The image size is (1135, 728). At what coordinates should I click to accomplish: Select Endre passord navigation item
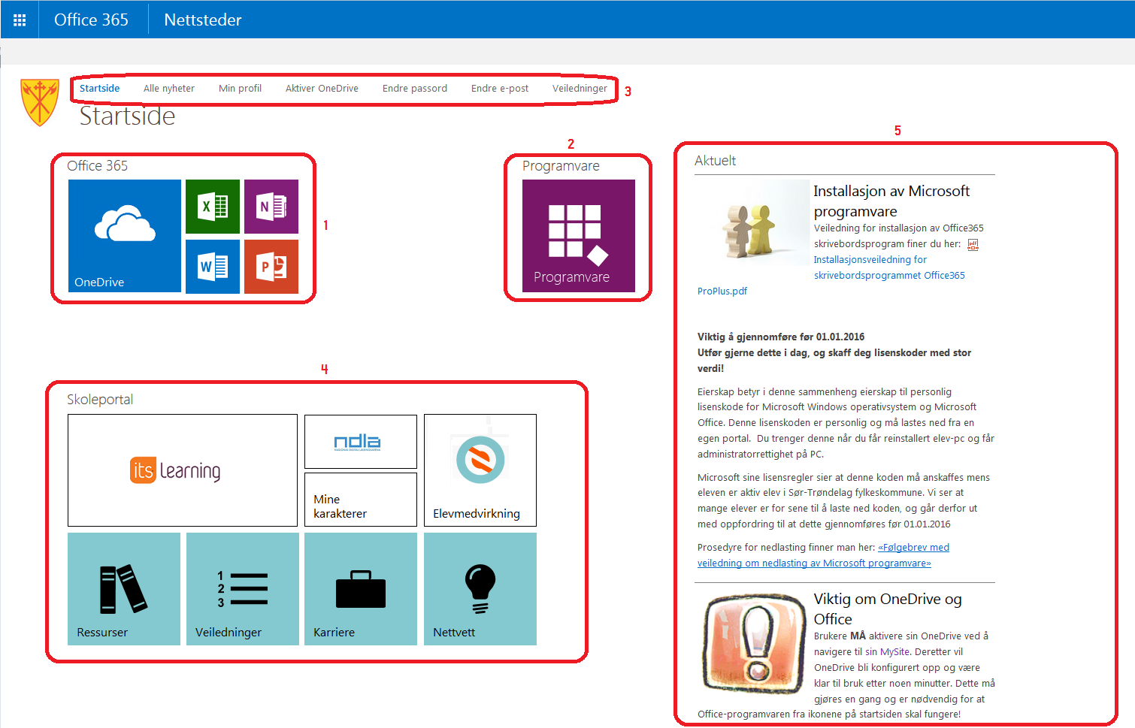[415, 89]
